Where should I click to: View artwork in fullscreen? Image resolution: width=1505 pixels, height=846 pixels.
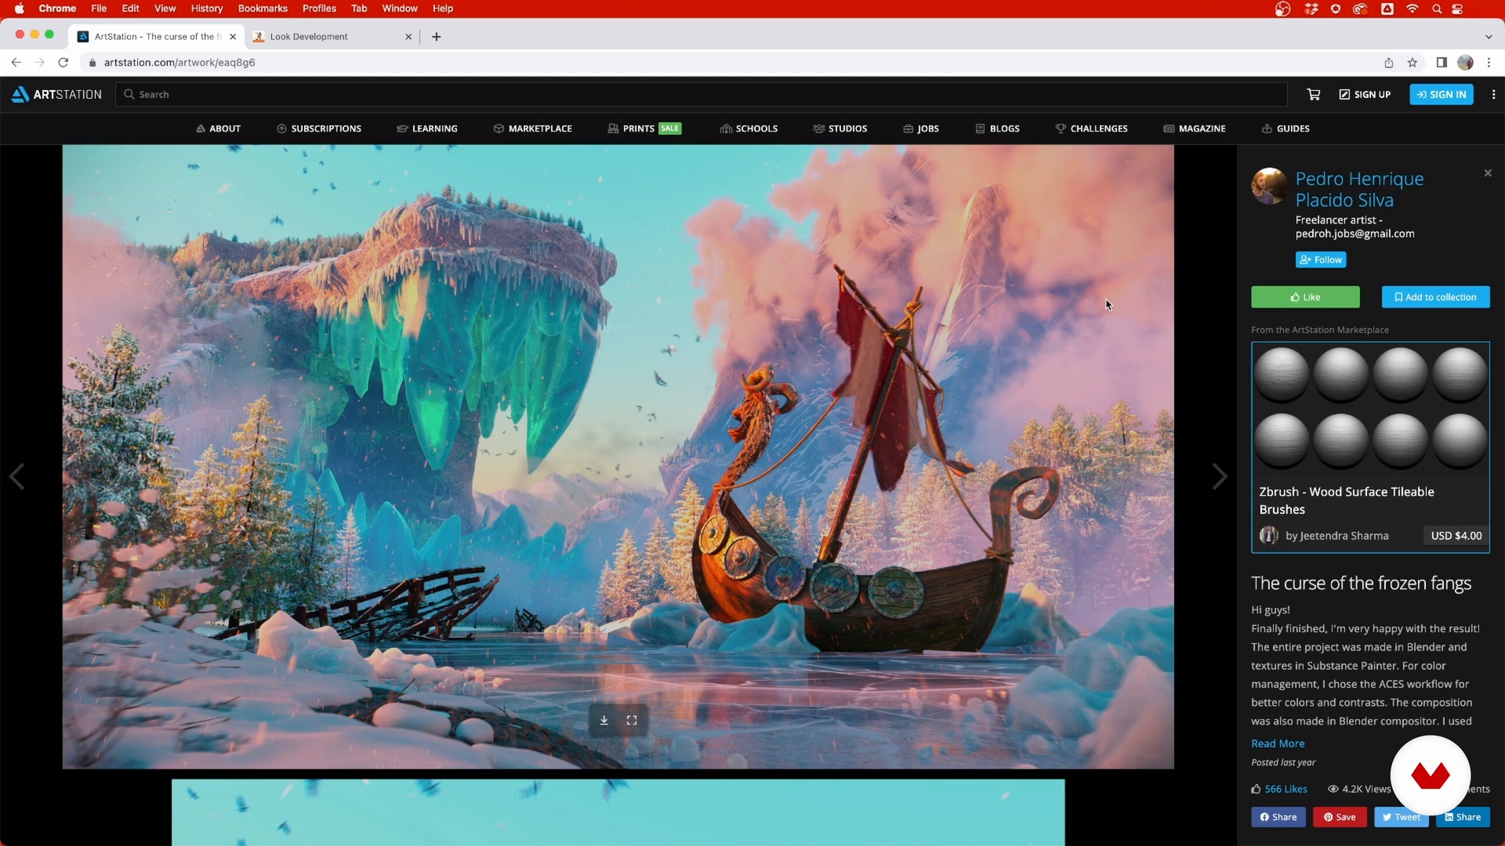(632, 720)
